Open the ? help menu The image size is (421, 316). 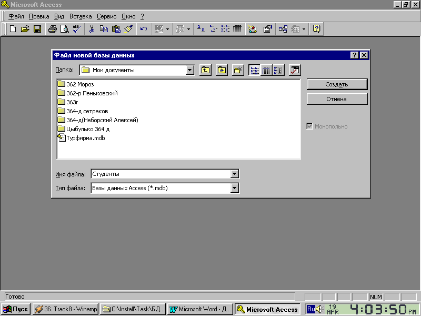[x=142, y=16]
